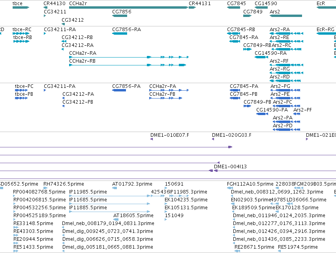
Task: Click the CCHa2r gene span bar
Action: [129, 7]
